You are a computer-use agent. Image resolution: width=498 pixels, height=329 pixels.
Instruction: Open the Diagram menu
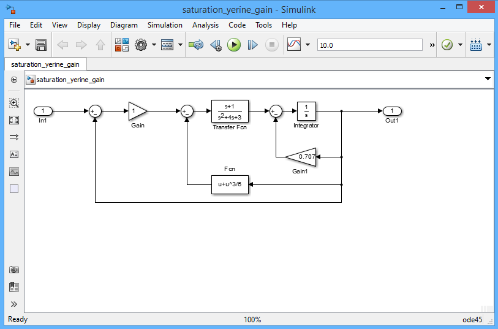pos(124,25)
